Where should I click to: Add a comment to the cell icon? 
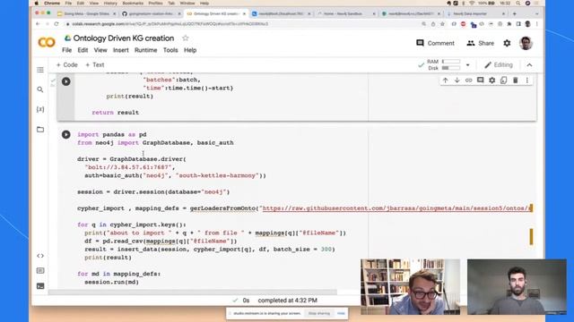coord(481,80)
